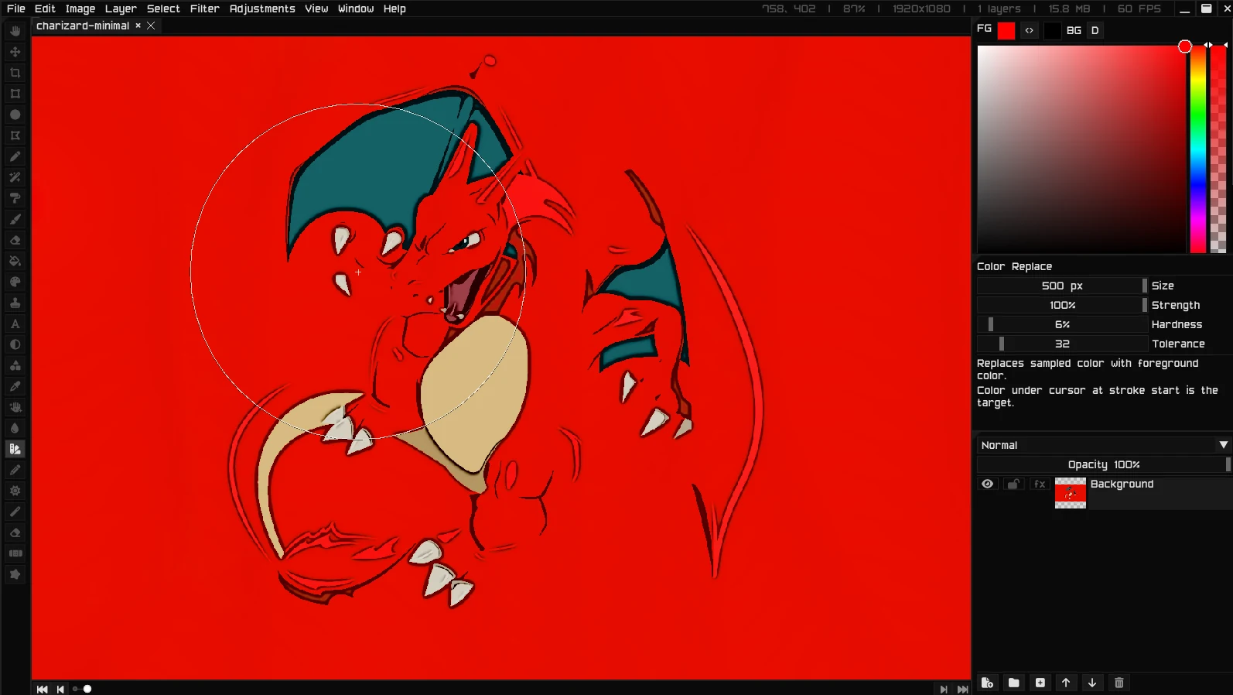Open the View menu
This screenshot has width=1233, height=695.
click(x=316, y=9)
